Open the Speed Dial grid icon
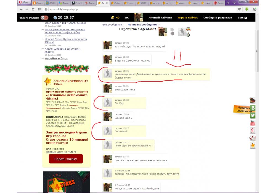This screenshot has width=276, height=193. click(x=39, y=9)
